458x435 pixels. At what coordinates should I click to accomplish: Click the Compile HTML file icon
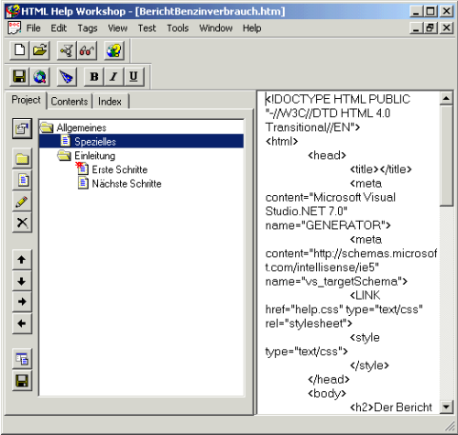[66, 50]
